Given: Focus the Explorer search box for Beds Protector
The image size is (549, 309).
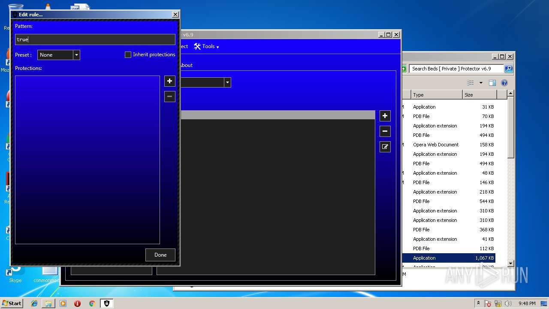Looking at the screenshot, I should pyautogui.click(x=456, y=69).
